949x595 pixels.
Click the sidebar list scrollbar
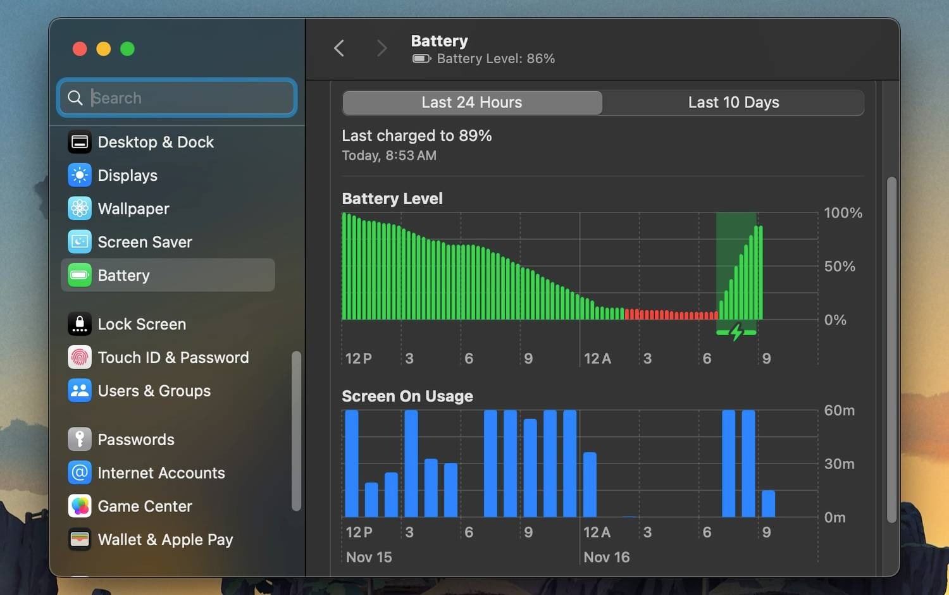(x=296, y=431)
